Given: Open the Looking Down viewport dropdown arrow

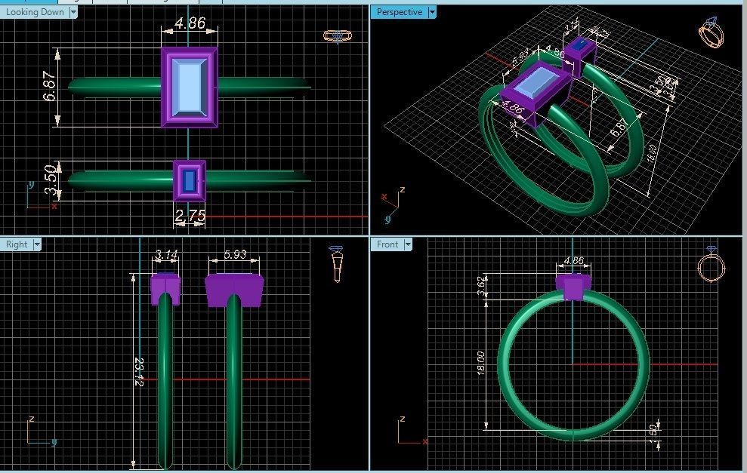Looking at the screenshot, I should 73,12.
